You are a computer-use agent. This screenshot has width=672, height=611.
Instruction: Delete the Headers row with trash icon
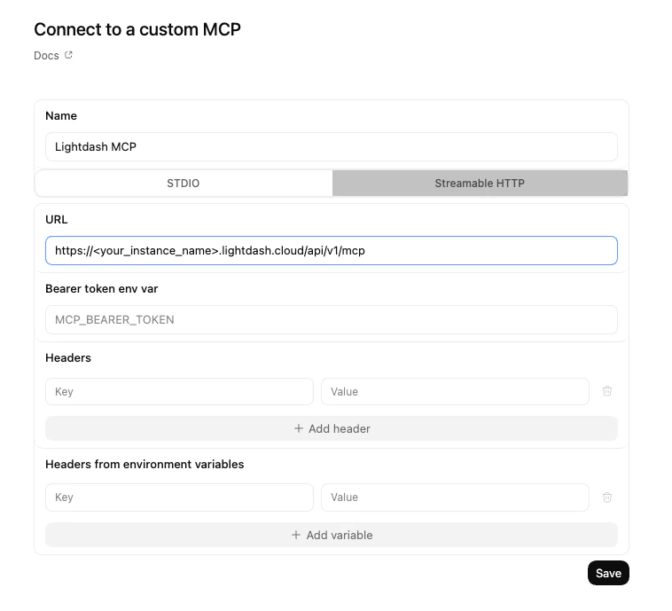(607, 391)
